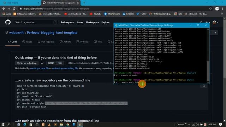Open the Perfecto-blogging-html-template repo link
This screenshot has height=127, width=226.
point(52,33)
